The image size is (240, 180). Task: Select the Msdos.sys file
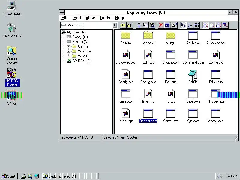[x=126, y=116]
